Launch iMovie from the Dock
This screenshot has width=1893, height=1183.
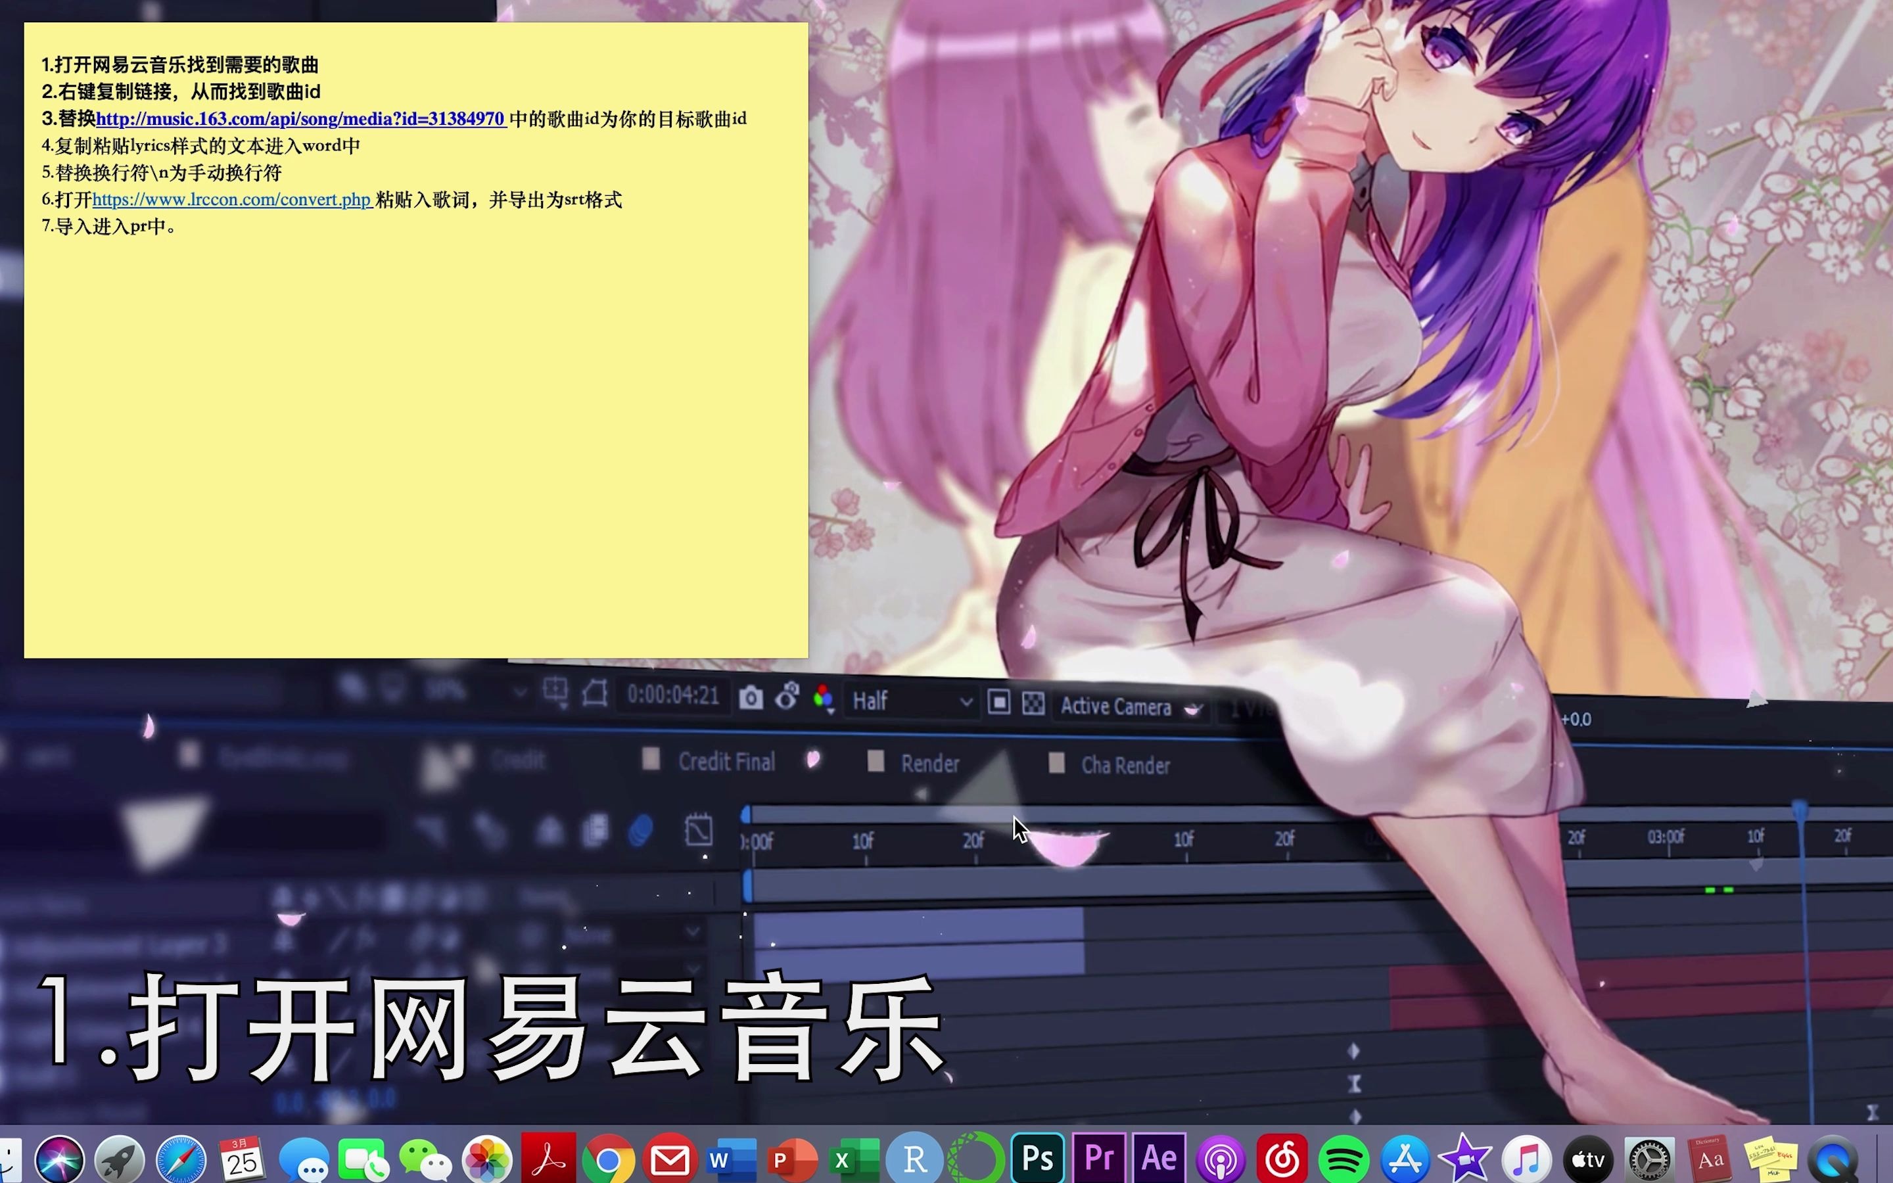click(1465, 1159)
